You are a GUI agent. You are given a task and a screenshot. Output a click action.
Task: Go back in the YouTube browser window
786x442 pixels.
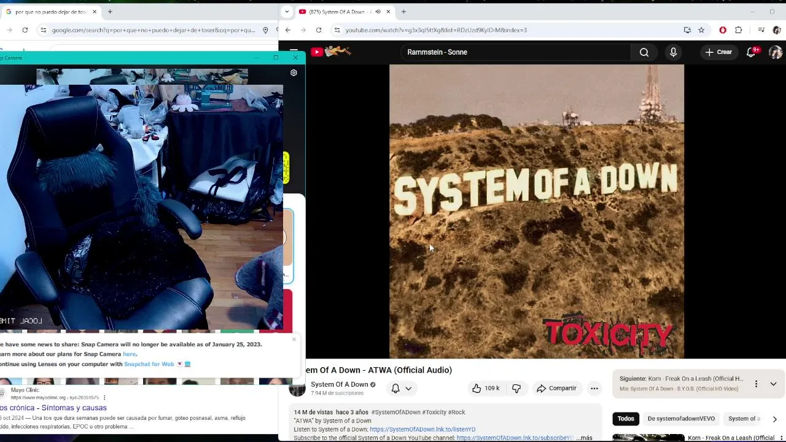click(287, 30)
